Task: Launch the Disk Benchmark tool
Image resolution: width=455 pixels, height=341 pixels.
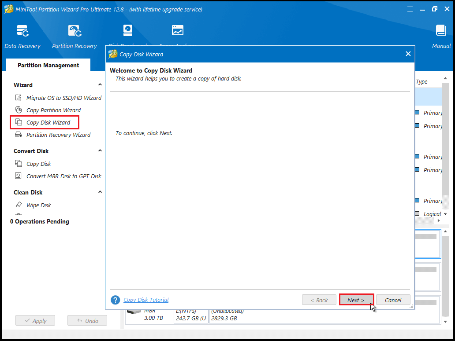Action: click(x=128, y=31)
